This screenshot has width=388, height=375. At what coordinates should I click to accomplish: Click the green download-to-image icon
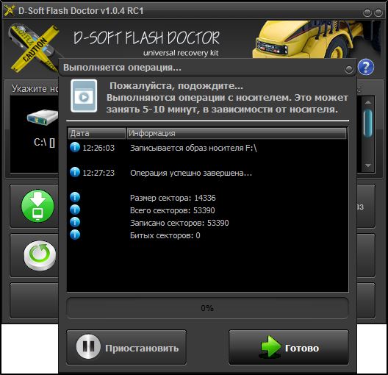[x=37, y=206]
